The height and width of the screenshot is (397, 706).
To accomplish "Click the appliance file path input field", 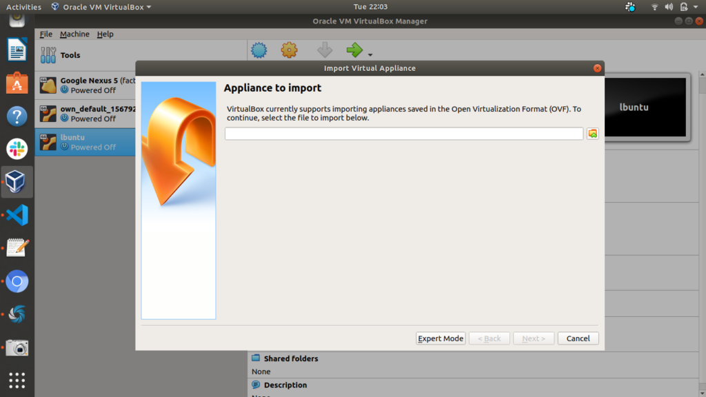I will [x=404, y=133].
